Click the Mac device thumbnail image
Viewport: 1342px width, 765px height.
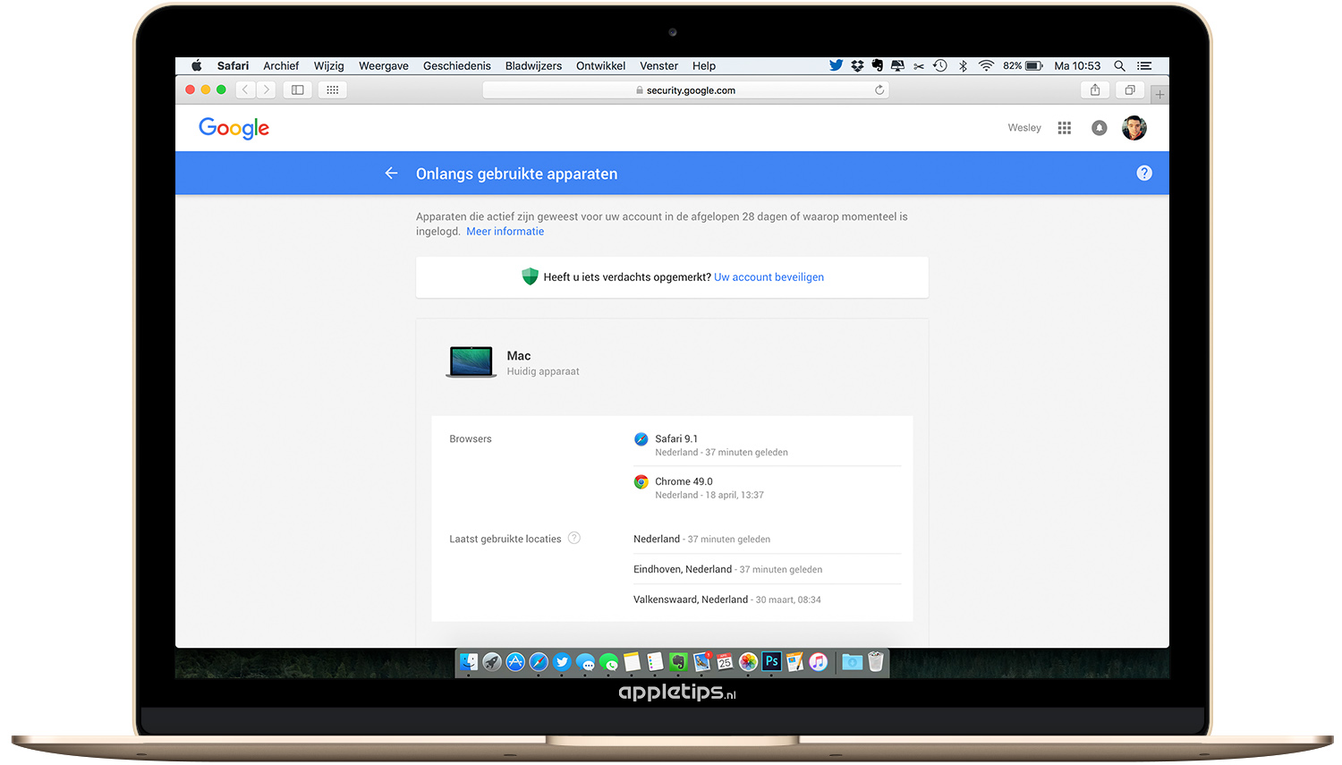pyautogui.click(x=471, y=362)
